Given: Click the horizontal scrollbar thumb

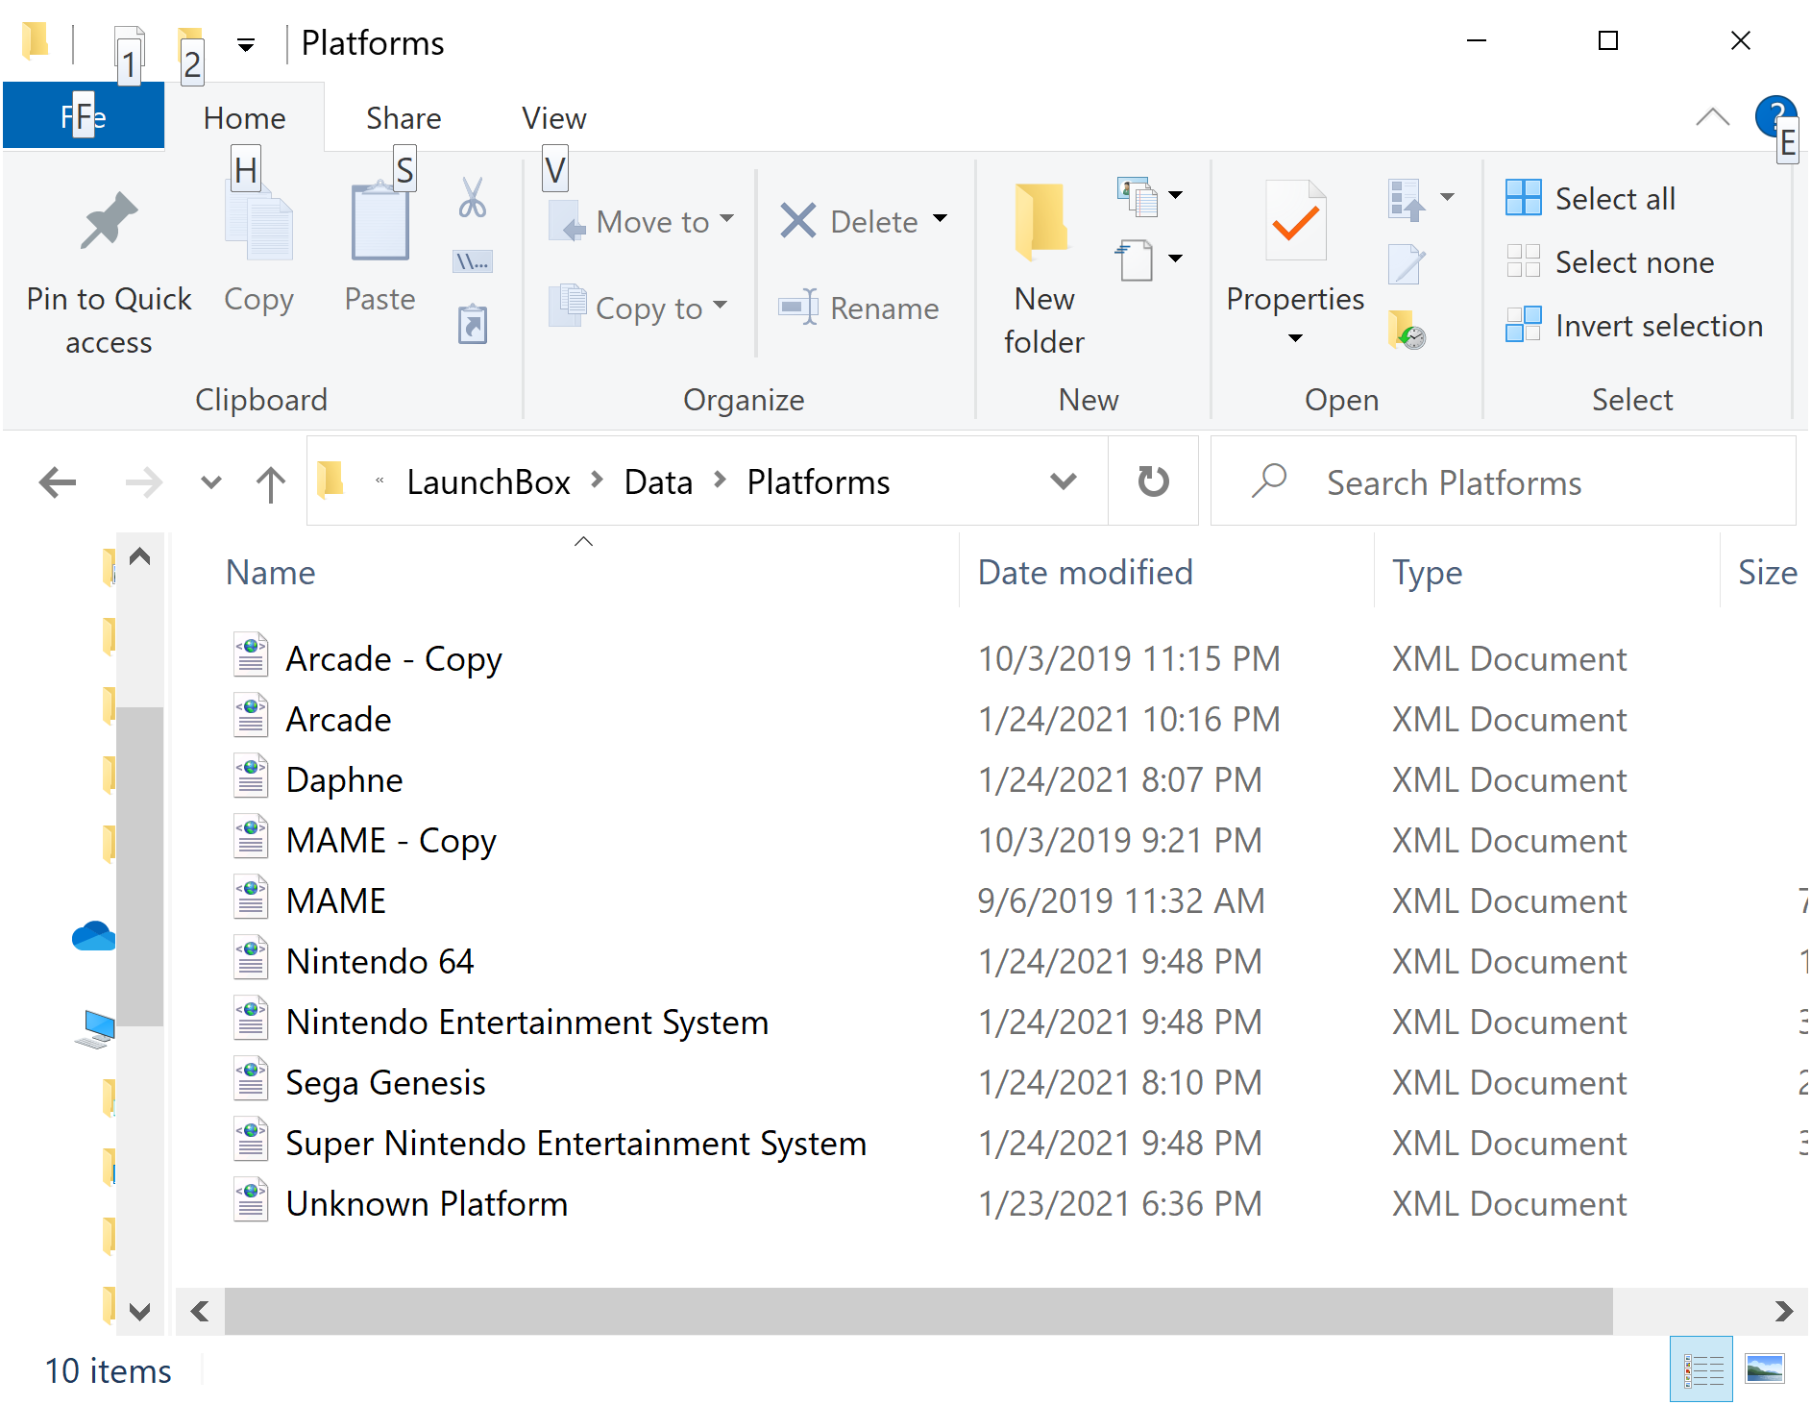Looking at the screenshot, I should [918, 1311].
